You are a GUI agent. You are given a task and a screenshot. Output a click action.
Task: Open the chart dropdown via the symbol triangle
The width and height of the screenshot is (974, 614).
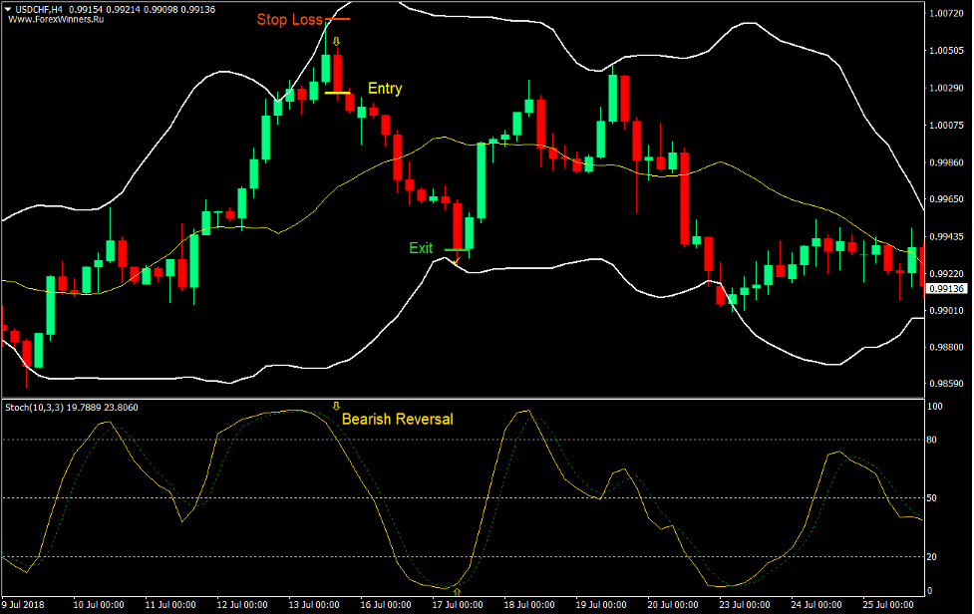point(10,8)
